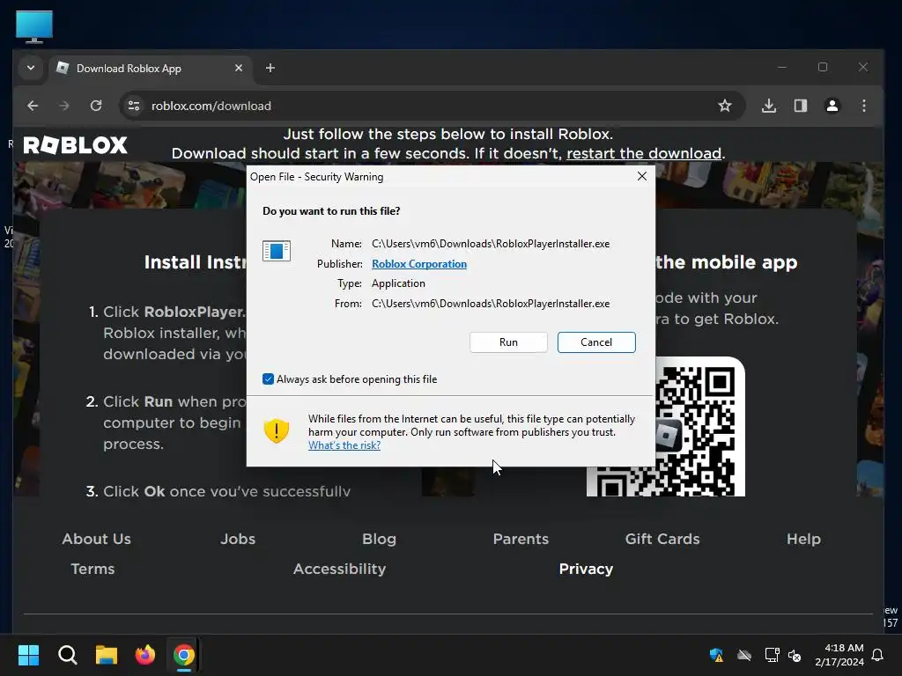This screenshot has height=676, width=902.
Task: Go back in Chrome browser
Action: click(33, 106)
